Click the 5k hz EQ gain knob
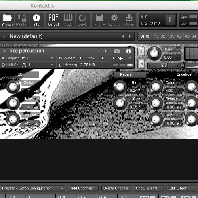Viewport: 198px width, 198px height. (x=13, y=87)
